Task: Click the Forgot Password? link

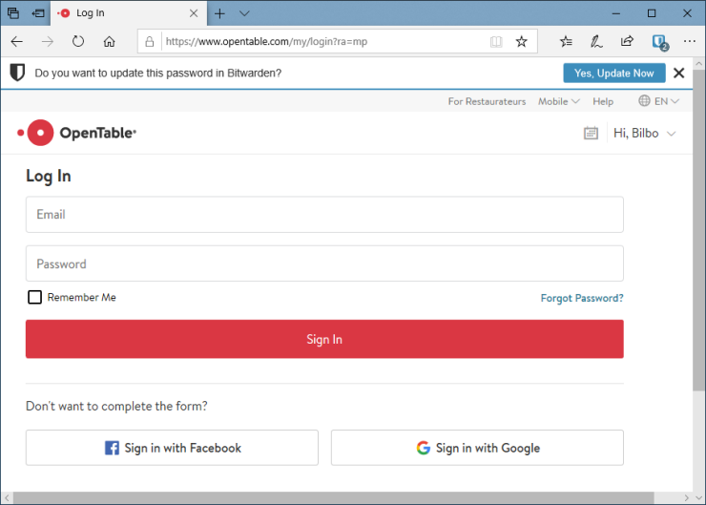Action: 582,298
